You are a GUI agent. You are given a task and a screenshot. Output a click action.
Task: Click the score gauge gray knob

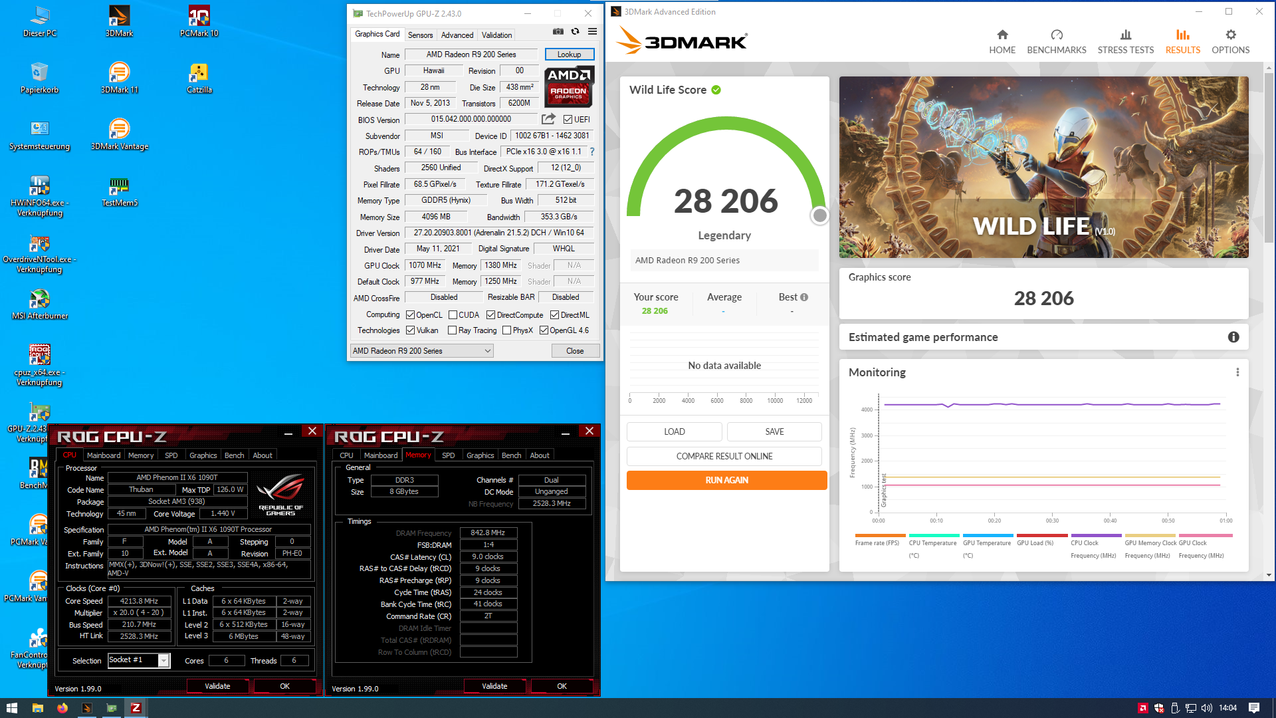[820, 215]
